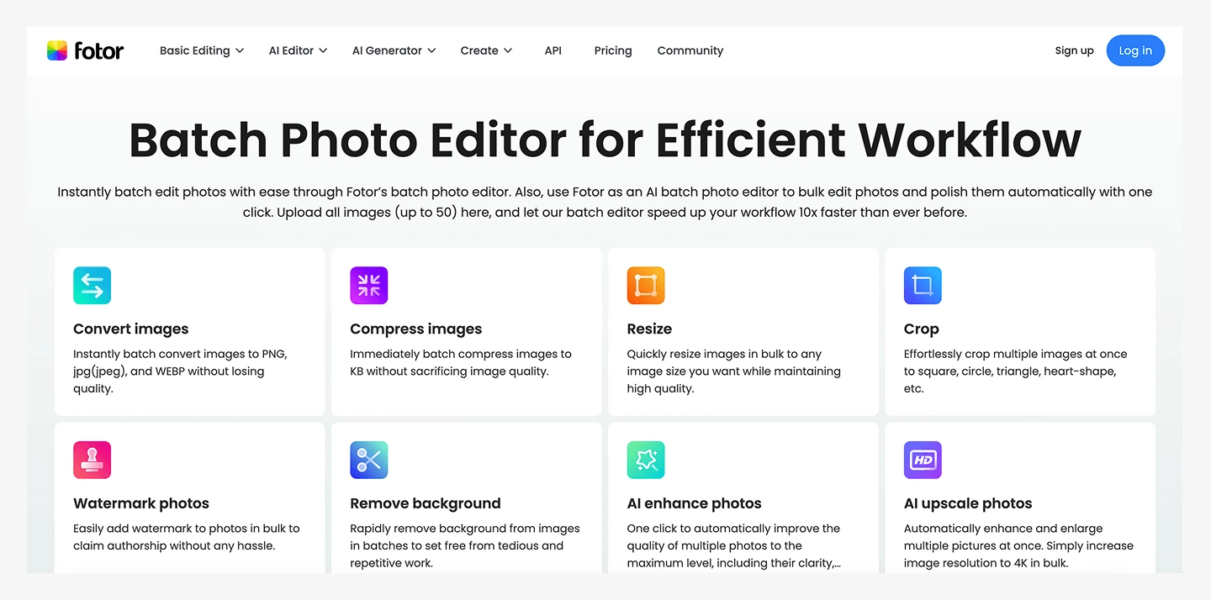Open the Create dropdown menu
This screenshot has width=1211, height=600.
coord(486,50)
